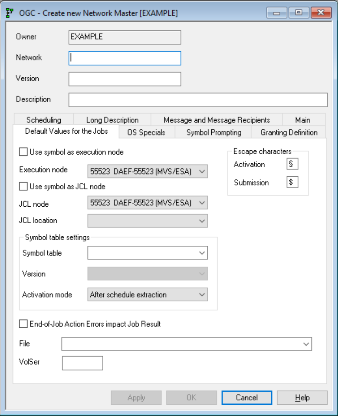Open the Symbol Prompting tab
338x416 pixels.
point(213,132)
